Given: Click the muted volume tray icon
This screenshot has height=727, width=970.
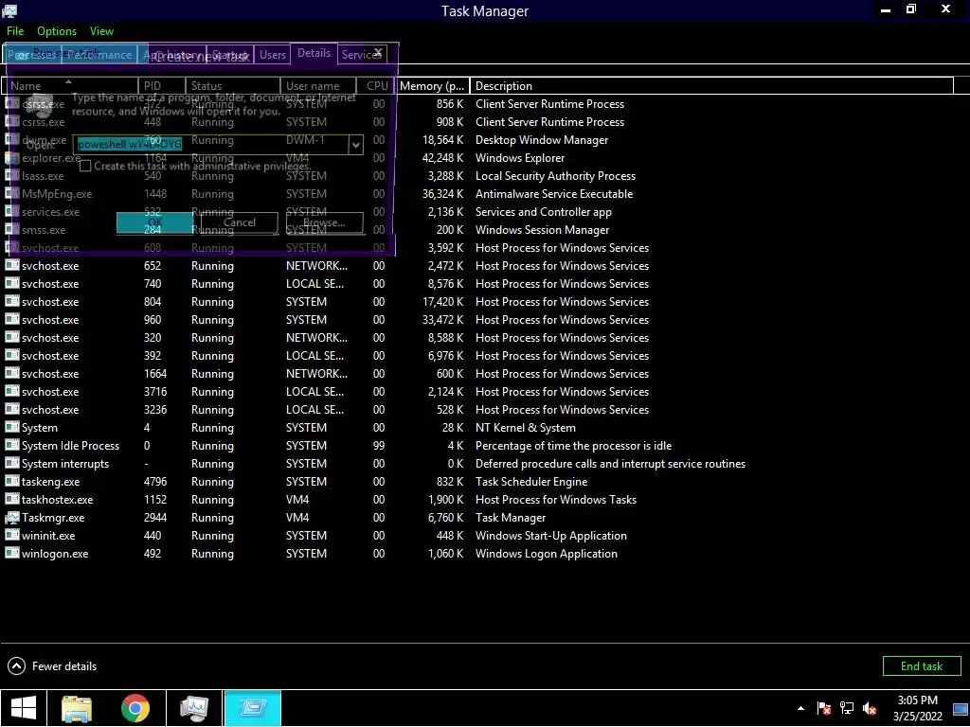Looking at the screenshot, I should point(870,708).
